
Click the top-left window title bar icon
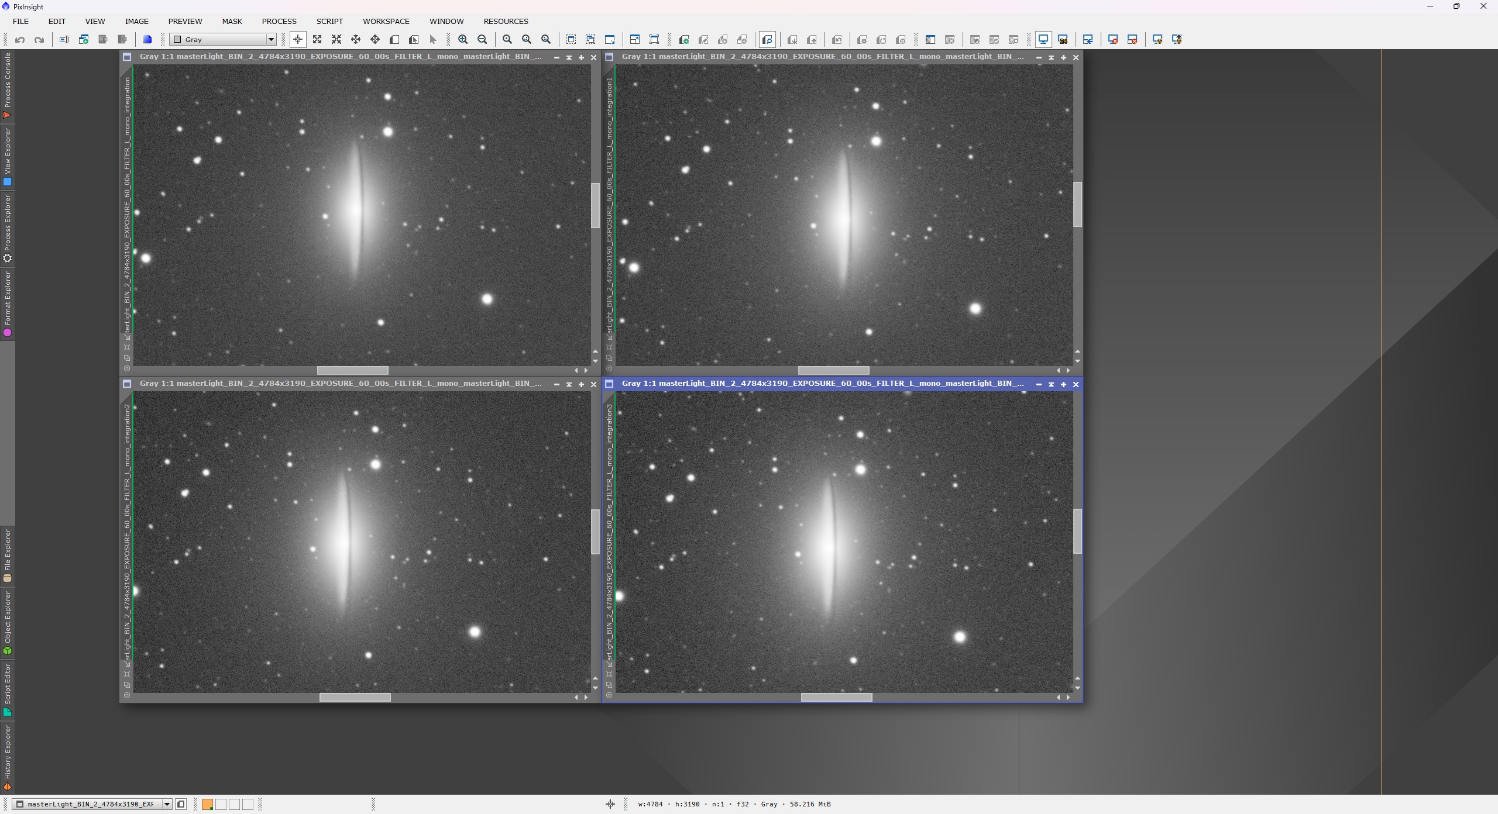[x=127, y=57]
